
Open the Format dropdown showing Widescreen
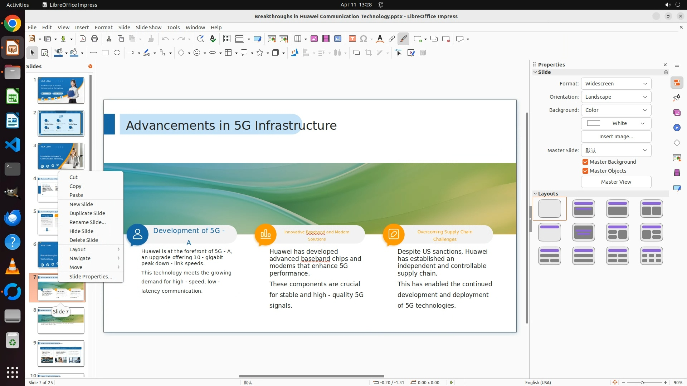pos(616,84)
